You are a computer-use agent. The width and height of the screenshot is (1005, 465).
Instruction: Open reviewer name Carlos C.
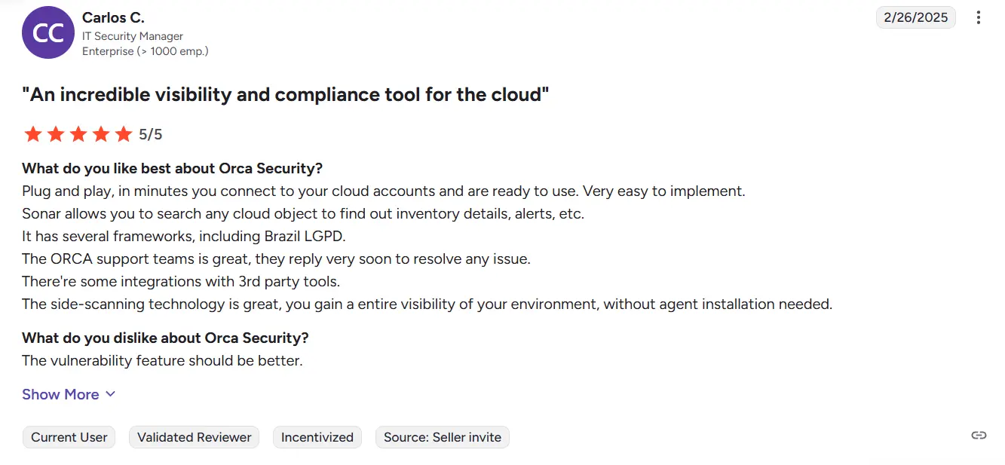113,17
